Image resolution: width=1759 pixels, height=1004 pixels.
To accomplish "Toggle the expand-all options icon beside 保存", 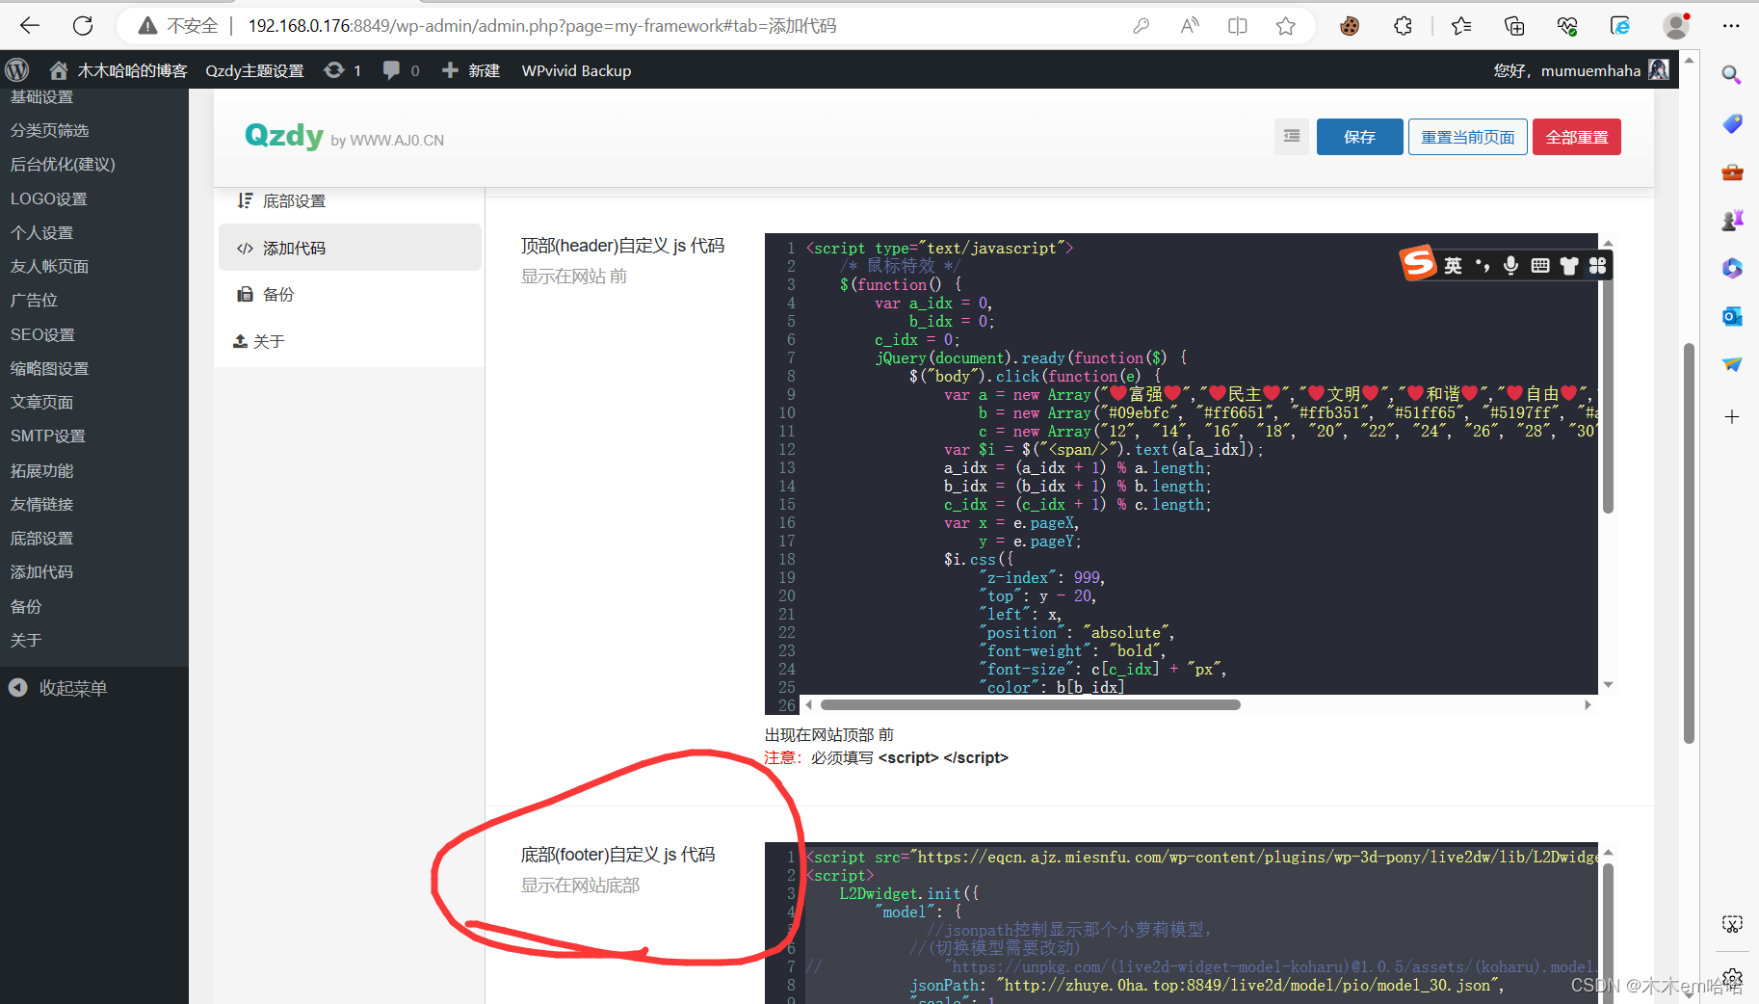I will click(1292, 137).
